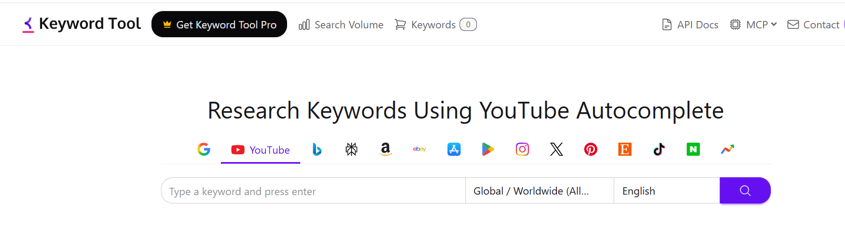The image size is (845, 225).
Task: Open the Global / Worldwide country dropdown
Action: (x=539, y=191)
